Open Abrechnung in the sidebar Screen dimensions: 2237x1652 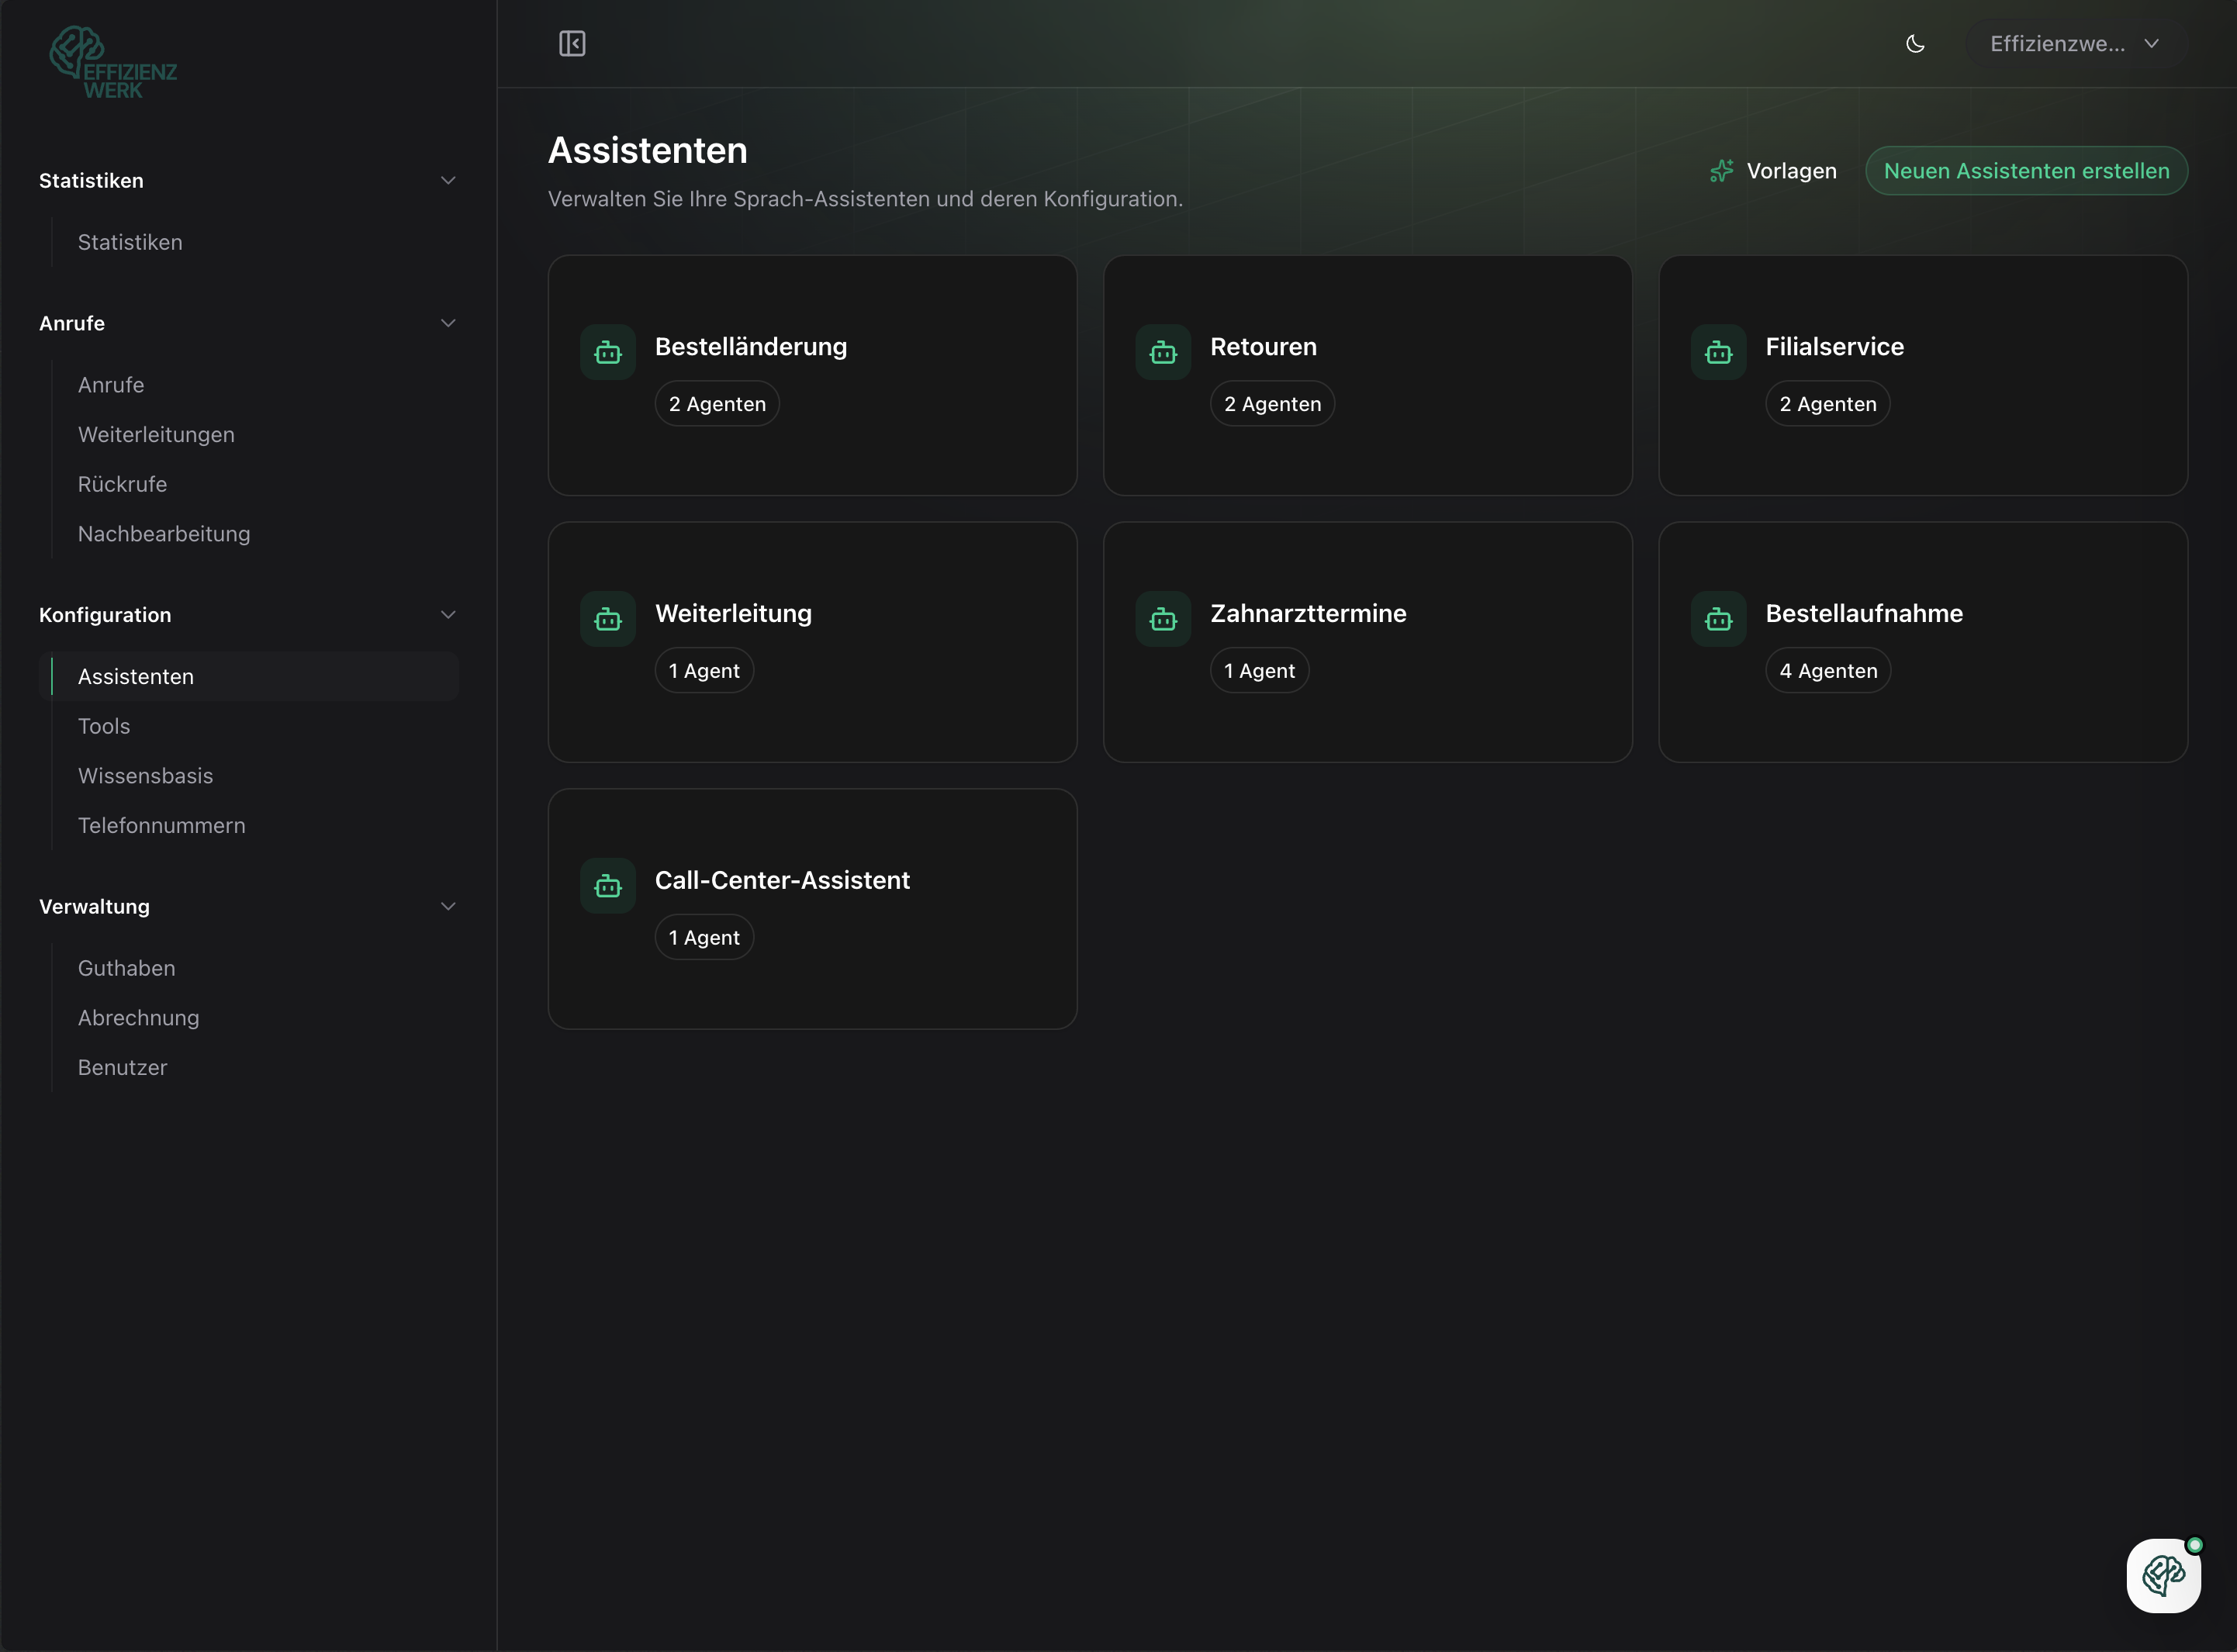(x=138, y=1018)
